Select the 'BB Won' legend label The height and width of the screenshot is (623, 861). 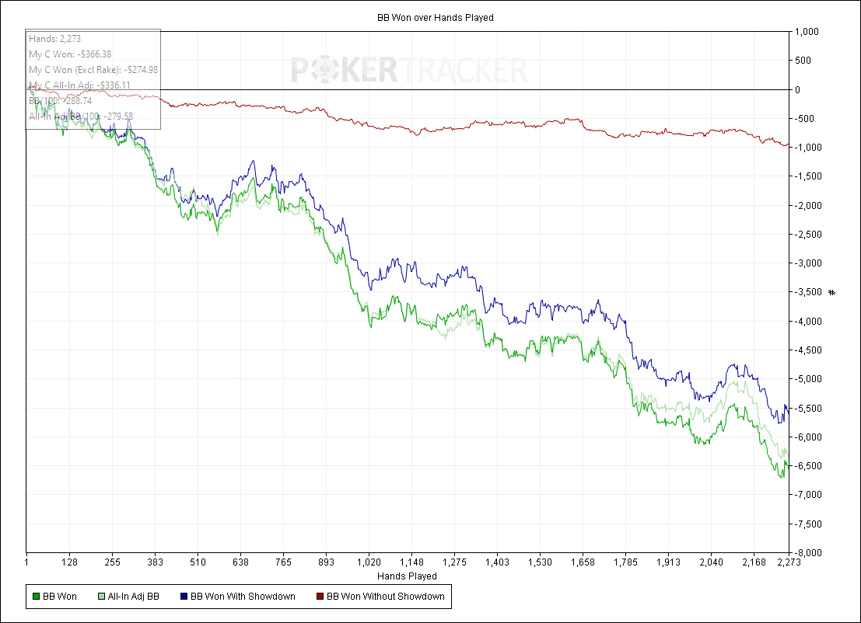coord(60,596)
